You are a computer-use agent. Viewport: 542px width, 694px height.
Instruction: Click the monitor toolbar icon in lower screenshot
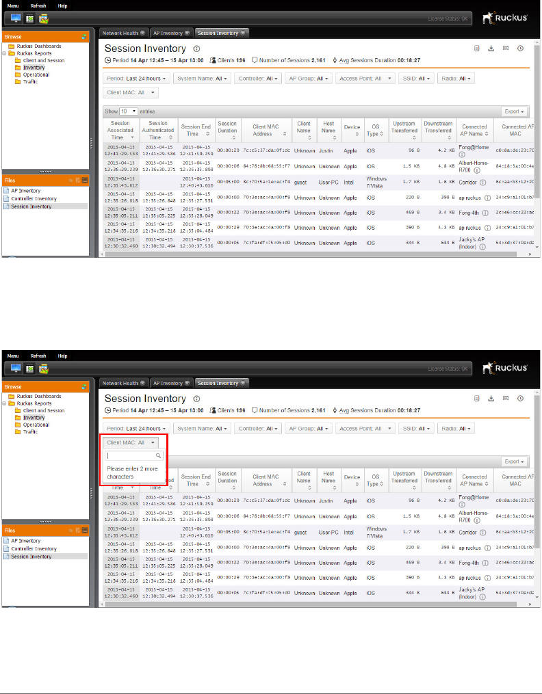click(x=16, y=369)
